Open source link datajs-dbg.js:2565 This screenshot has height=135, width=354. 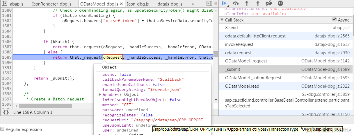(x=332, y=36)
